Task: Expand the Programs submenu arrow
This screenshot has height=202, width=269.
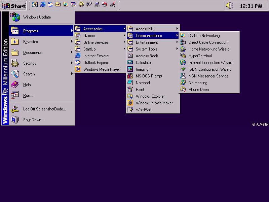Action: [x=72, y=31]
